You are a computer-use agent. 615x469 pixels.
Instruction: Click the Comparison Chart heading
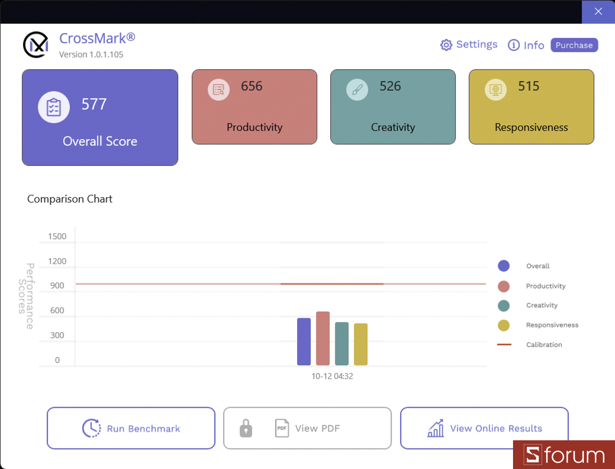tap(70, 199)
